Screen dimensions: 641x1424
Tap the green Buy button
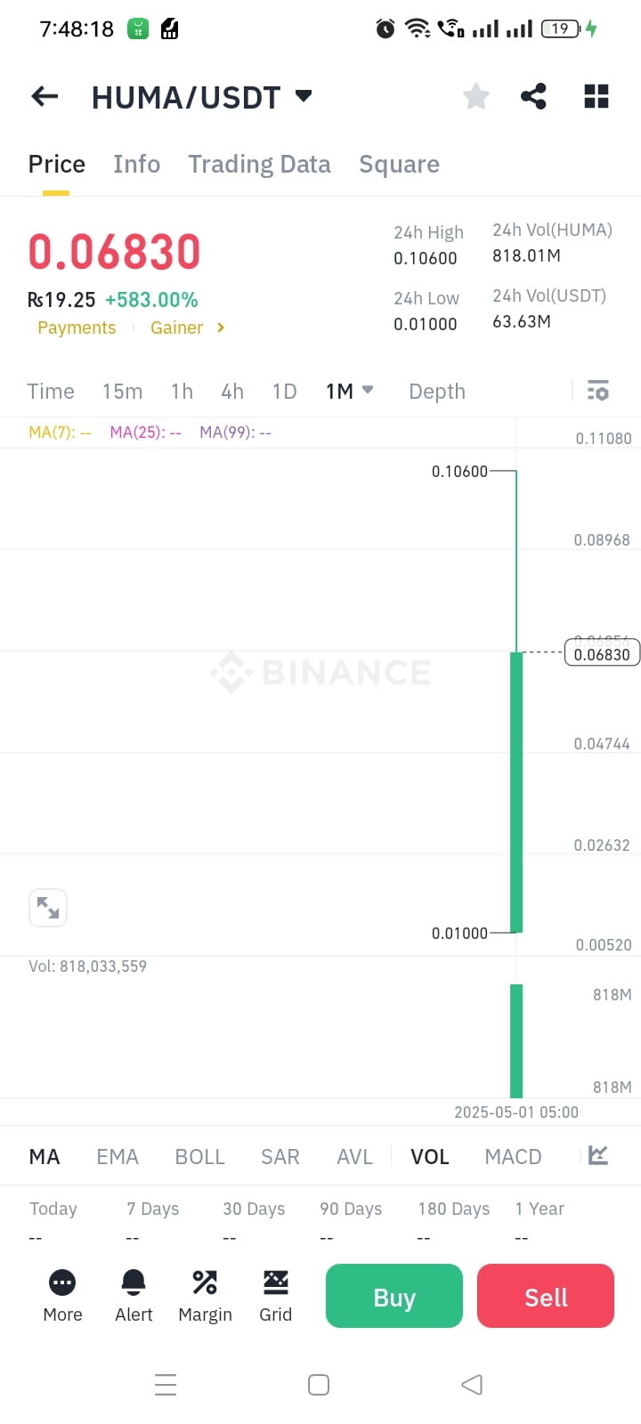click(x=394, y=1296)
